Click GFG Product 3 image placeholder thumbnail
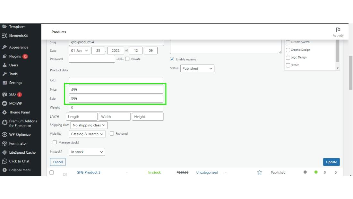This screenshot has width=353, height=199. click(65, 174)
